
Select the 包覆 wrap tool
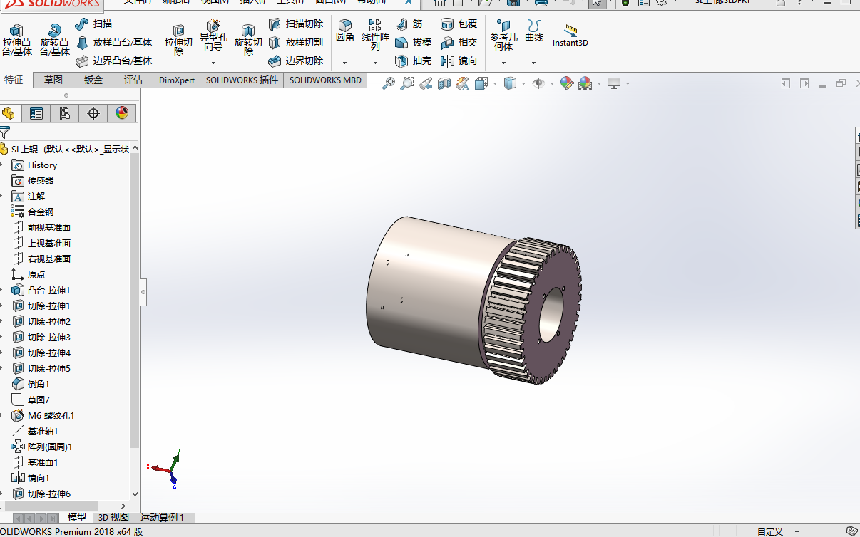click(459, 24)
